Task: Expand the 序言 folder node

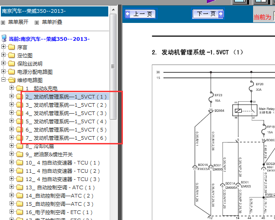Action: point(3,47)
